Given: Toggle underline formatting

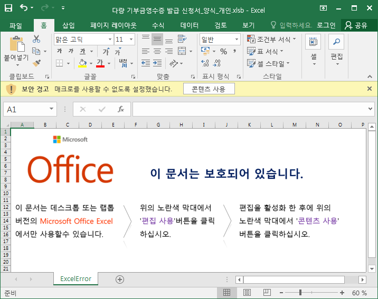Looking at the screenshot, I should (83, 51).
